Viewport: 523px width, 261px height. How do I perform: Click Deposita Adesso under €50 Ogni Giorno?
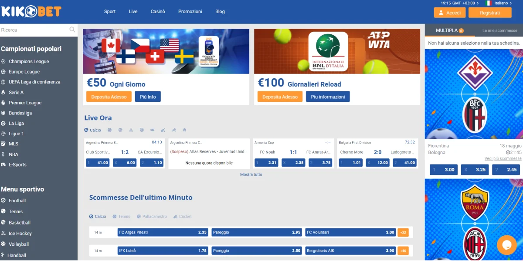109,97
